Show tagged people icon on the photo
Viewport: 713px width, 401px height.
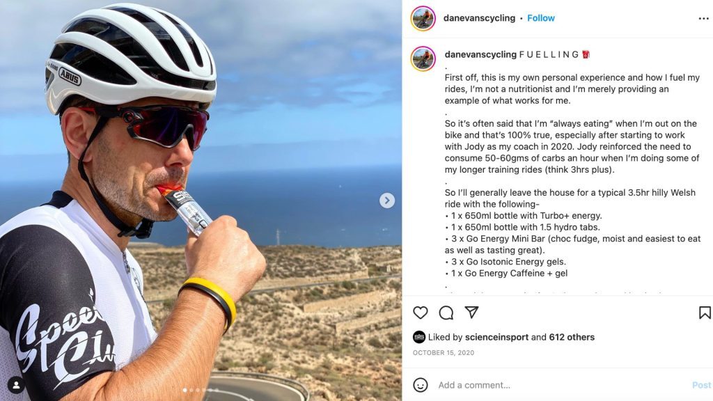pos(15,384)
